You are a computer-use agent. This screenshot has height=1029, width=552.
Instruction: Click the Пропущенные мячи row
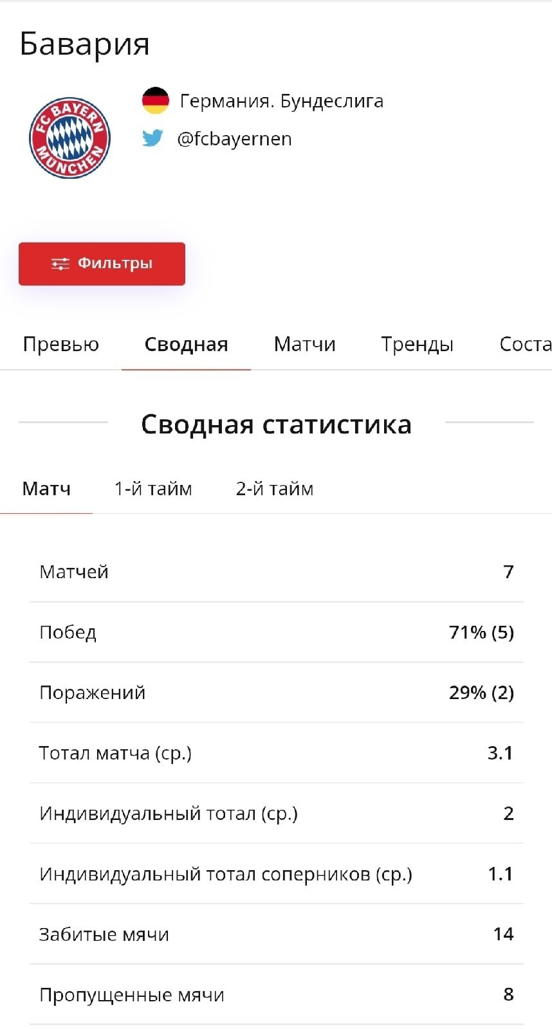276,995
